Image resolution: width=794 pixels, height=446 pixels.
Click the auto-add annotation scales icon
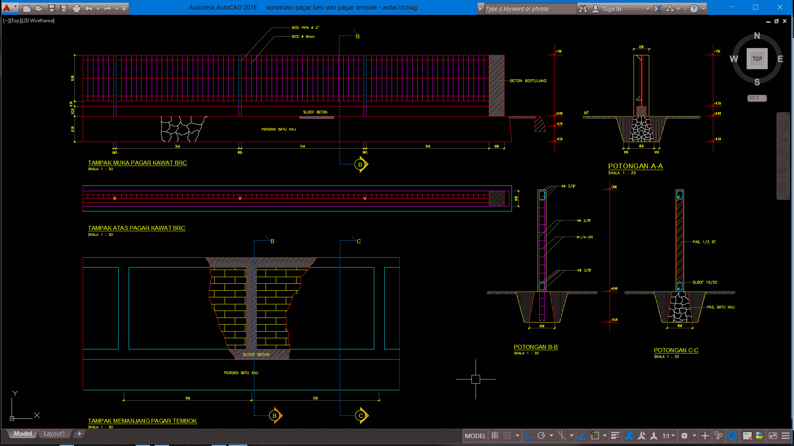click(642, 436)
